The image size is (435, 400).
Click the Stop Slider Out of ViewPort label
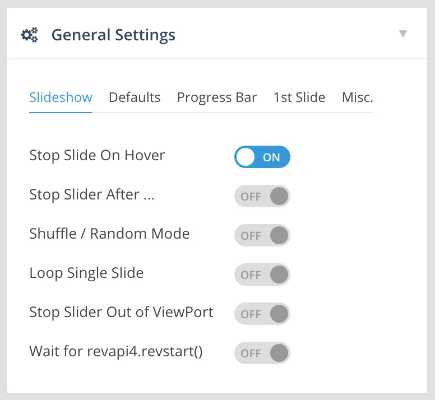point(121,312)
